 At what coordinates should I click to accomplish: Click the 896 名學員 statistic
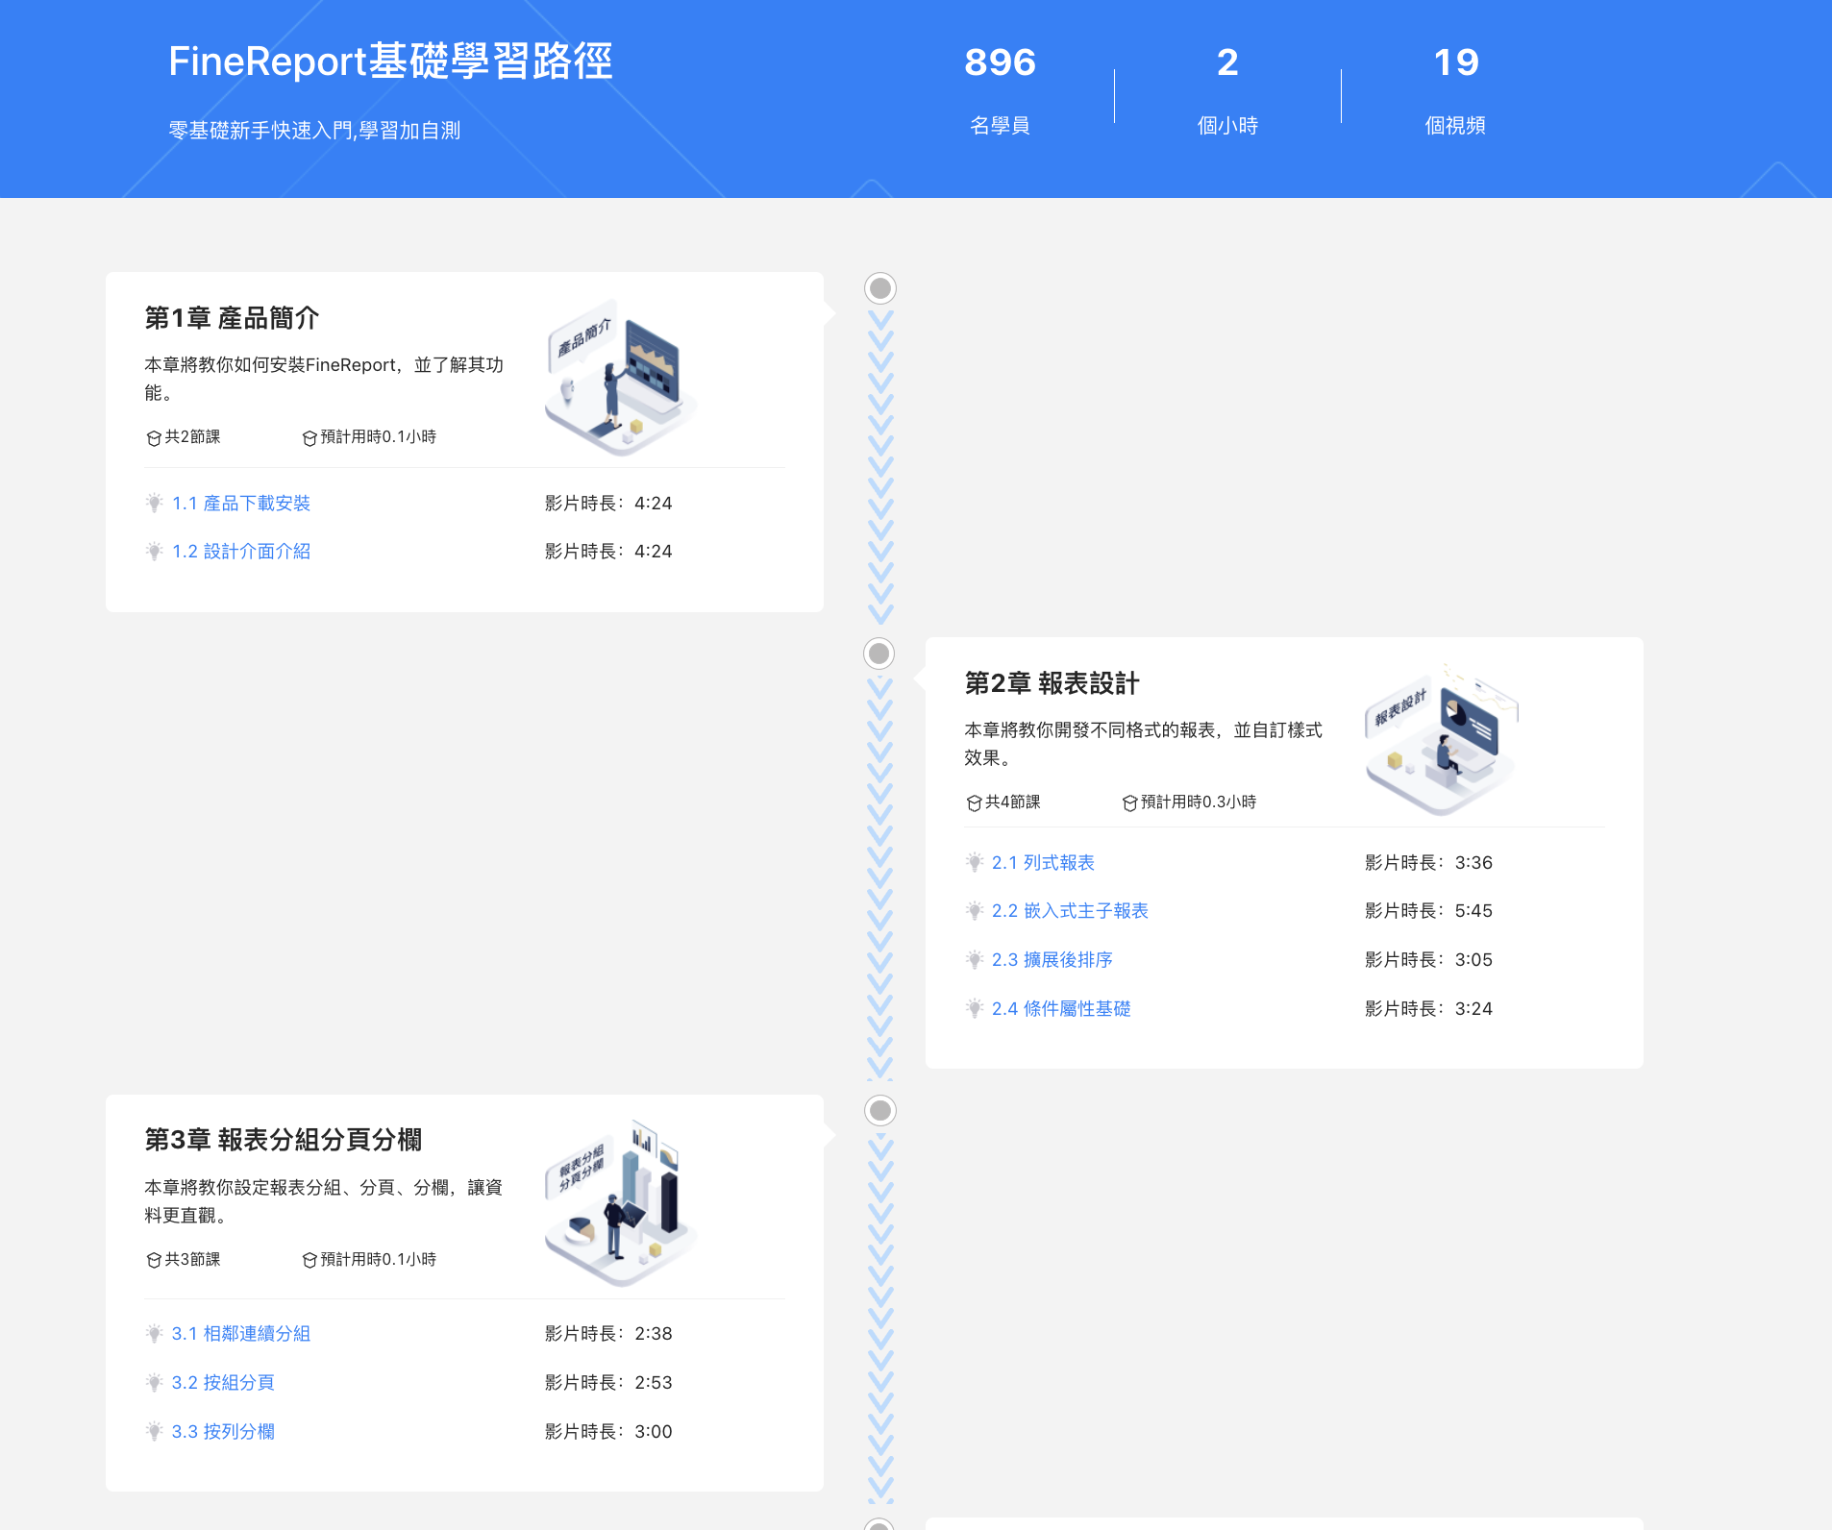tap(1000, 90)
